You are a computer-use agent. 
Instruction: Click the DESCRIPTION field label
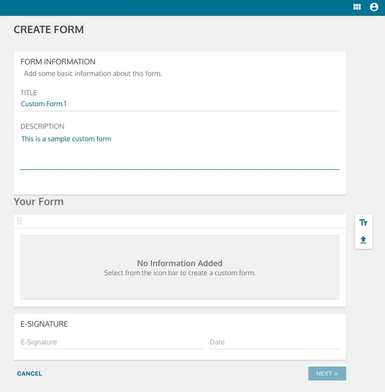pos(42,126)
